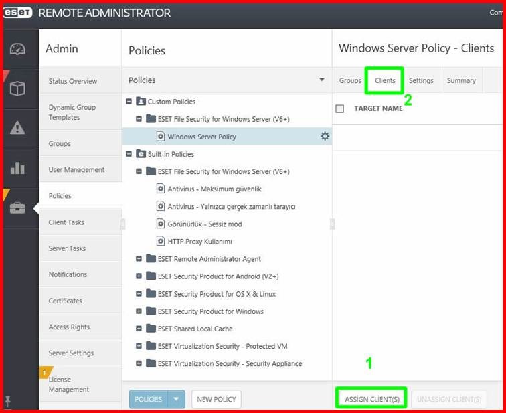506x413 pixels.
Task: Click the pin icon at sidebar bottom
Action: [8, 401]
